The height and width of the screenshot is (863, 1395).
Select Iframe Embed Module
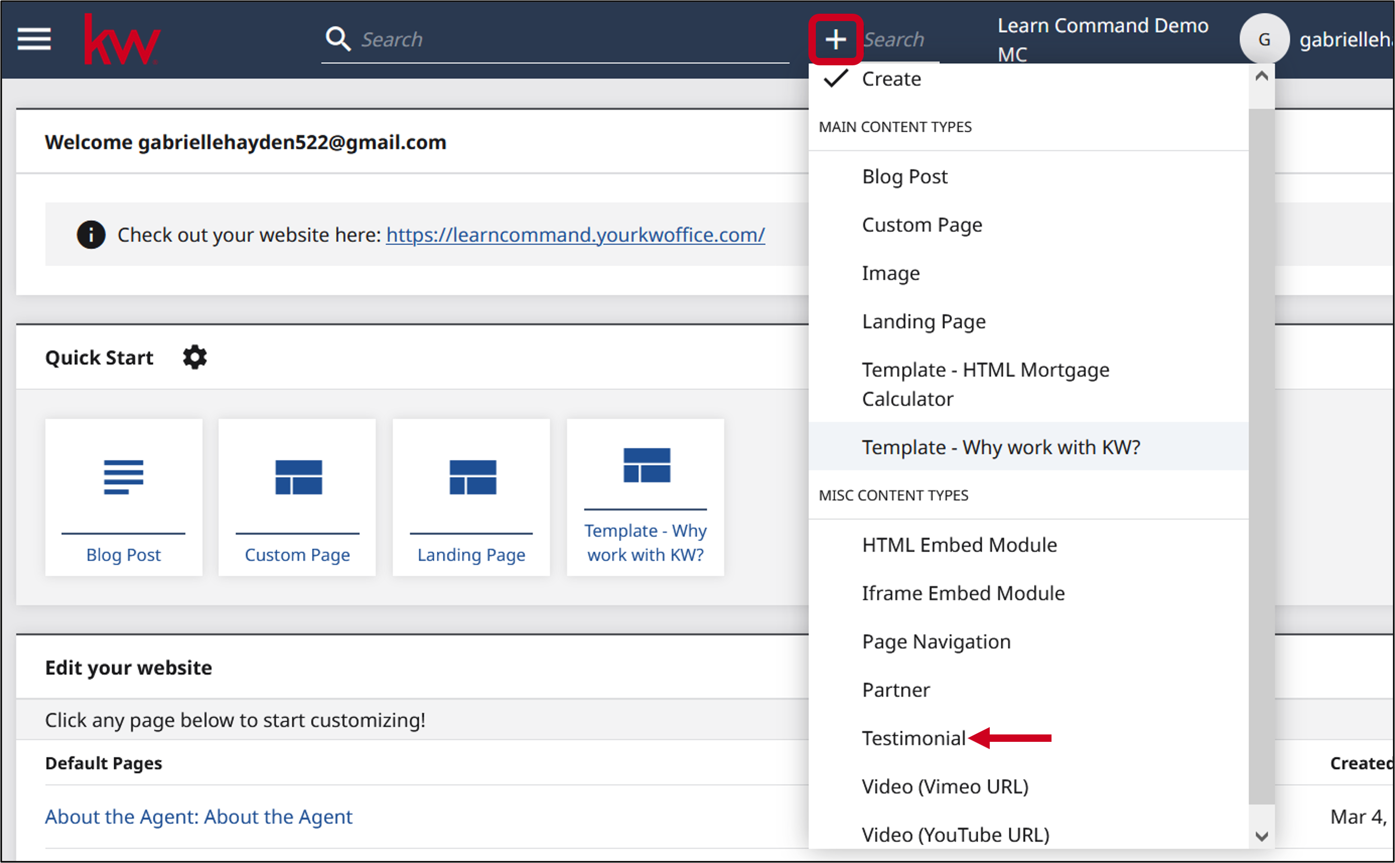coord(1029,594)
